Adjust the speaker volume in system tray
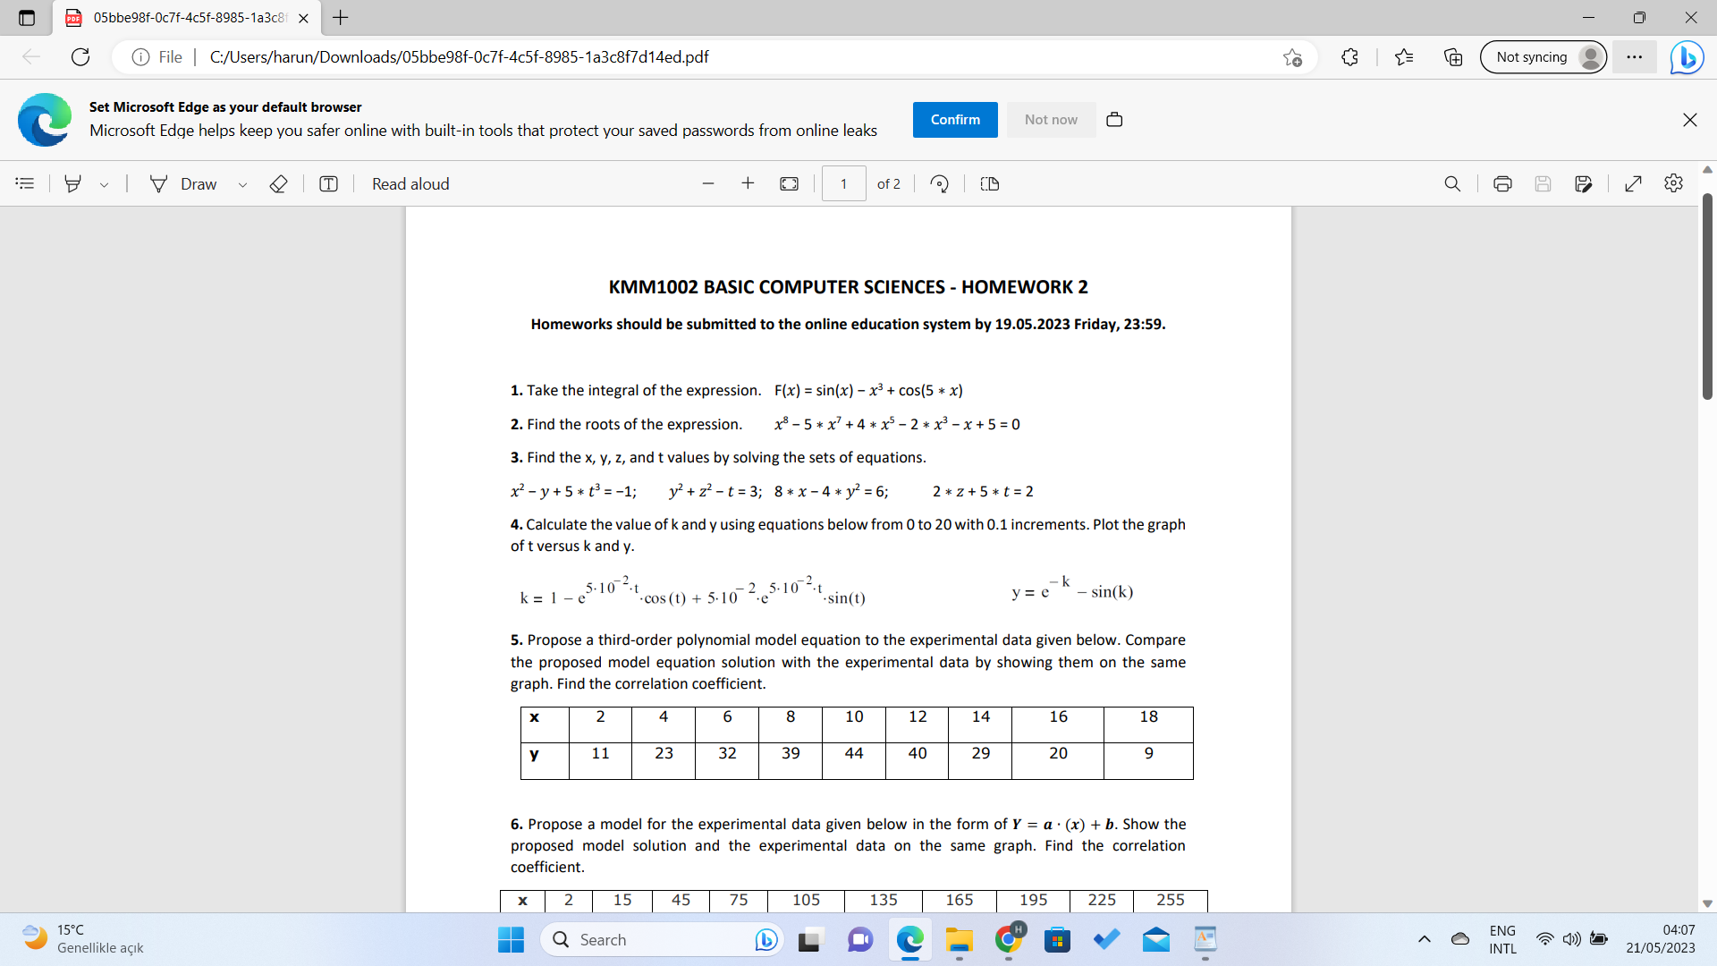Image resolution: width=1717 pixels, height=966 pixels. (x=1573, y=939)
